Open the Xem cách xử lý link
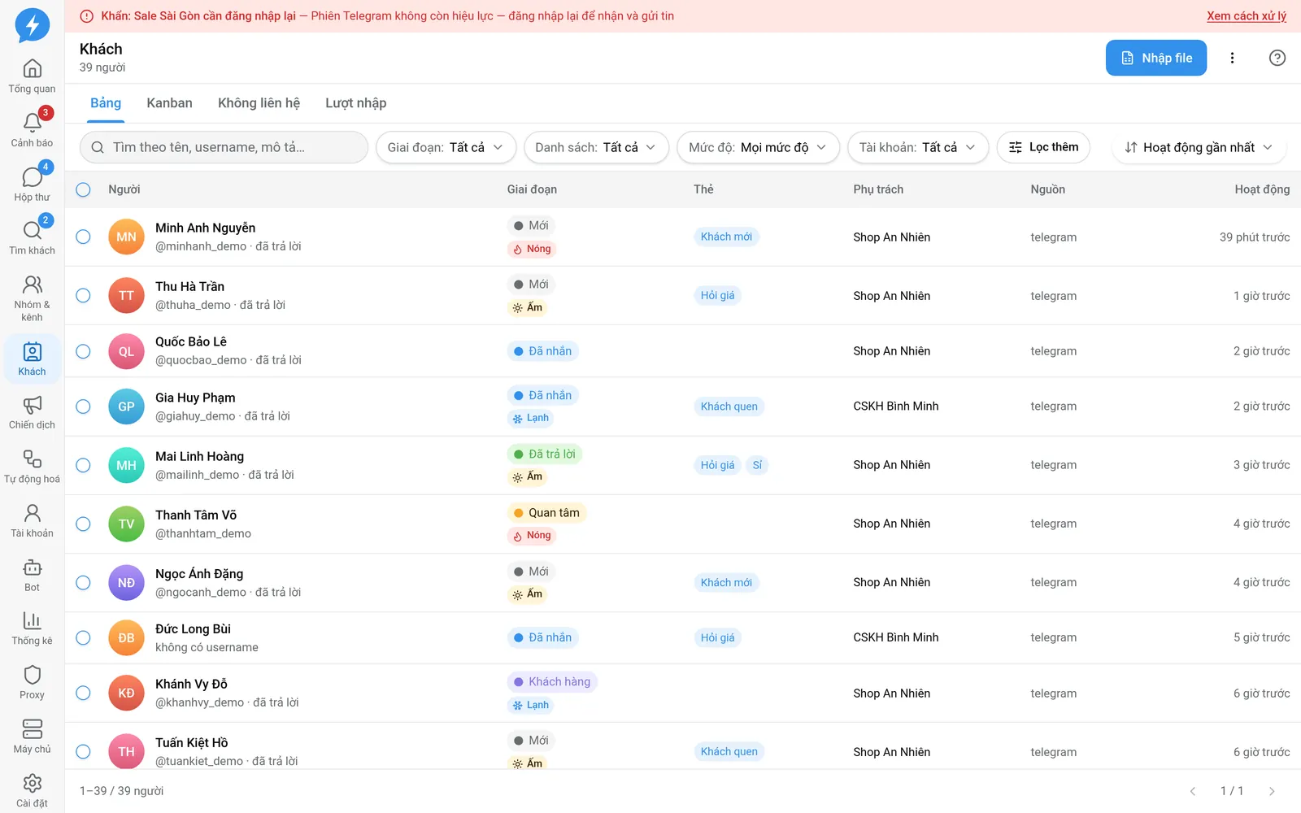 pos(1247,15)
